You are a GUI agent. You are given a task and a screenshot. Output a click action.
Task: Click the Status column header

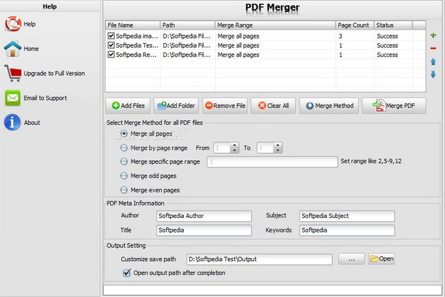pyautogui.click(x=393, y=25)
